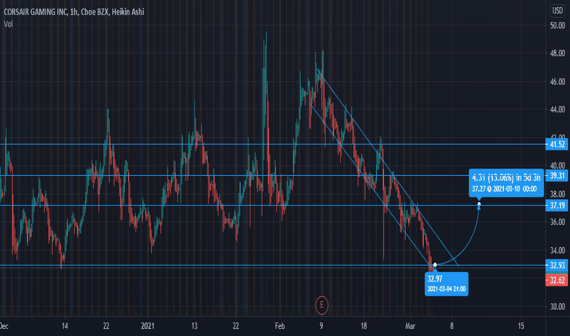The height and width of the screenshot is (336, 570).
Task: Select the 32.93 horizontal line price label
Action: pos(557,265)
